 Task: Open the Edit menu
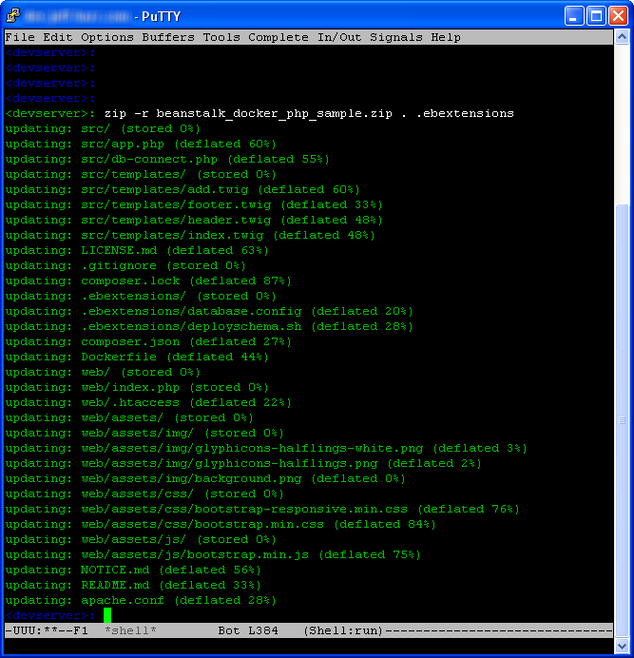(x=58, y=37)
